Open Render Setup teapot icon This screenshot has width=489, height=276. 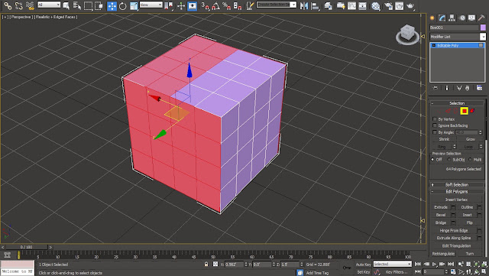click(x=388, y=5)
